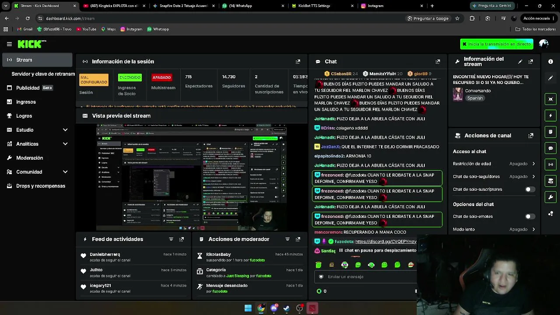Open Modo lento options
Image resolution: width=560 pixels, height=315 pixels.
[494, 229]
